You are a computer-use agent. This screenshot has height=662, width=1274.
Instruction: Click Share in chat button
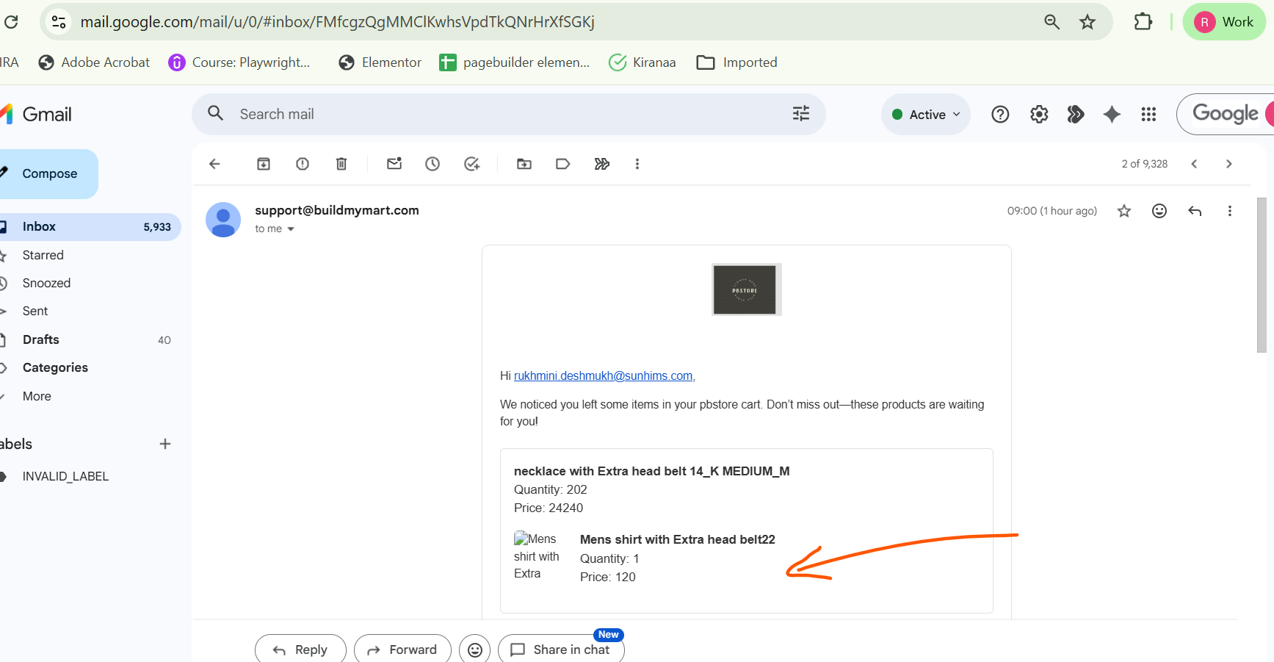pyautogui.click(x=561, y=650)
